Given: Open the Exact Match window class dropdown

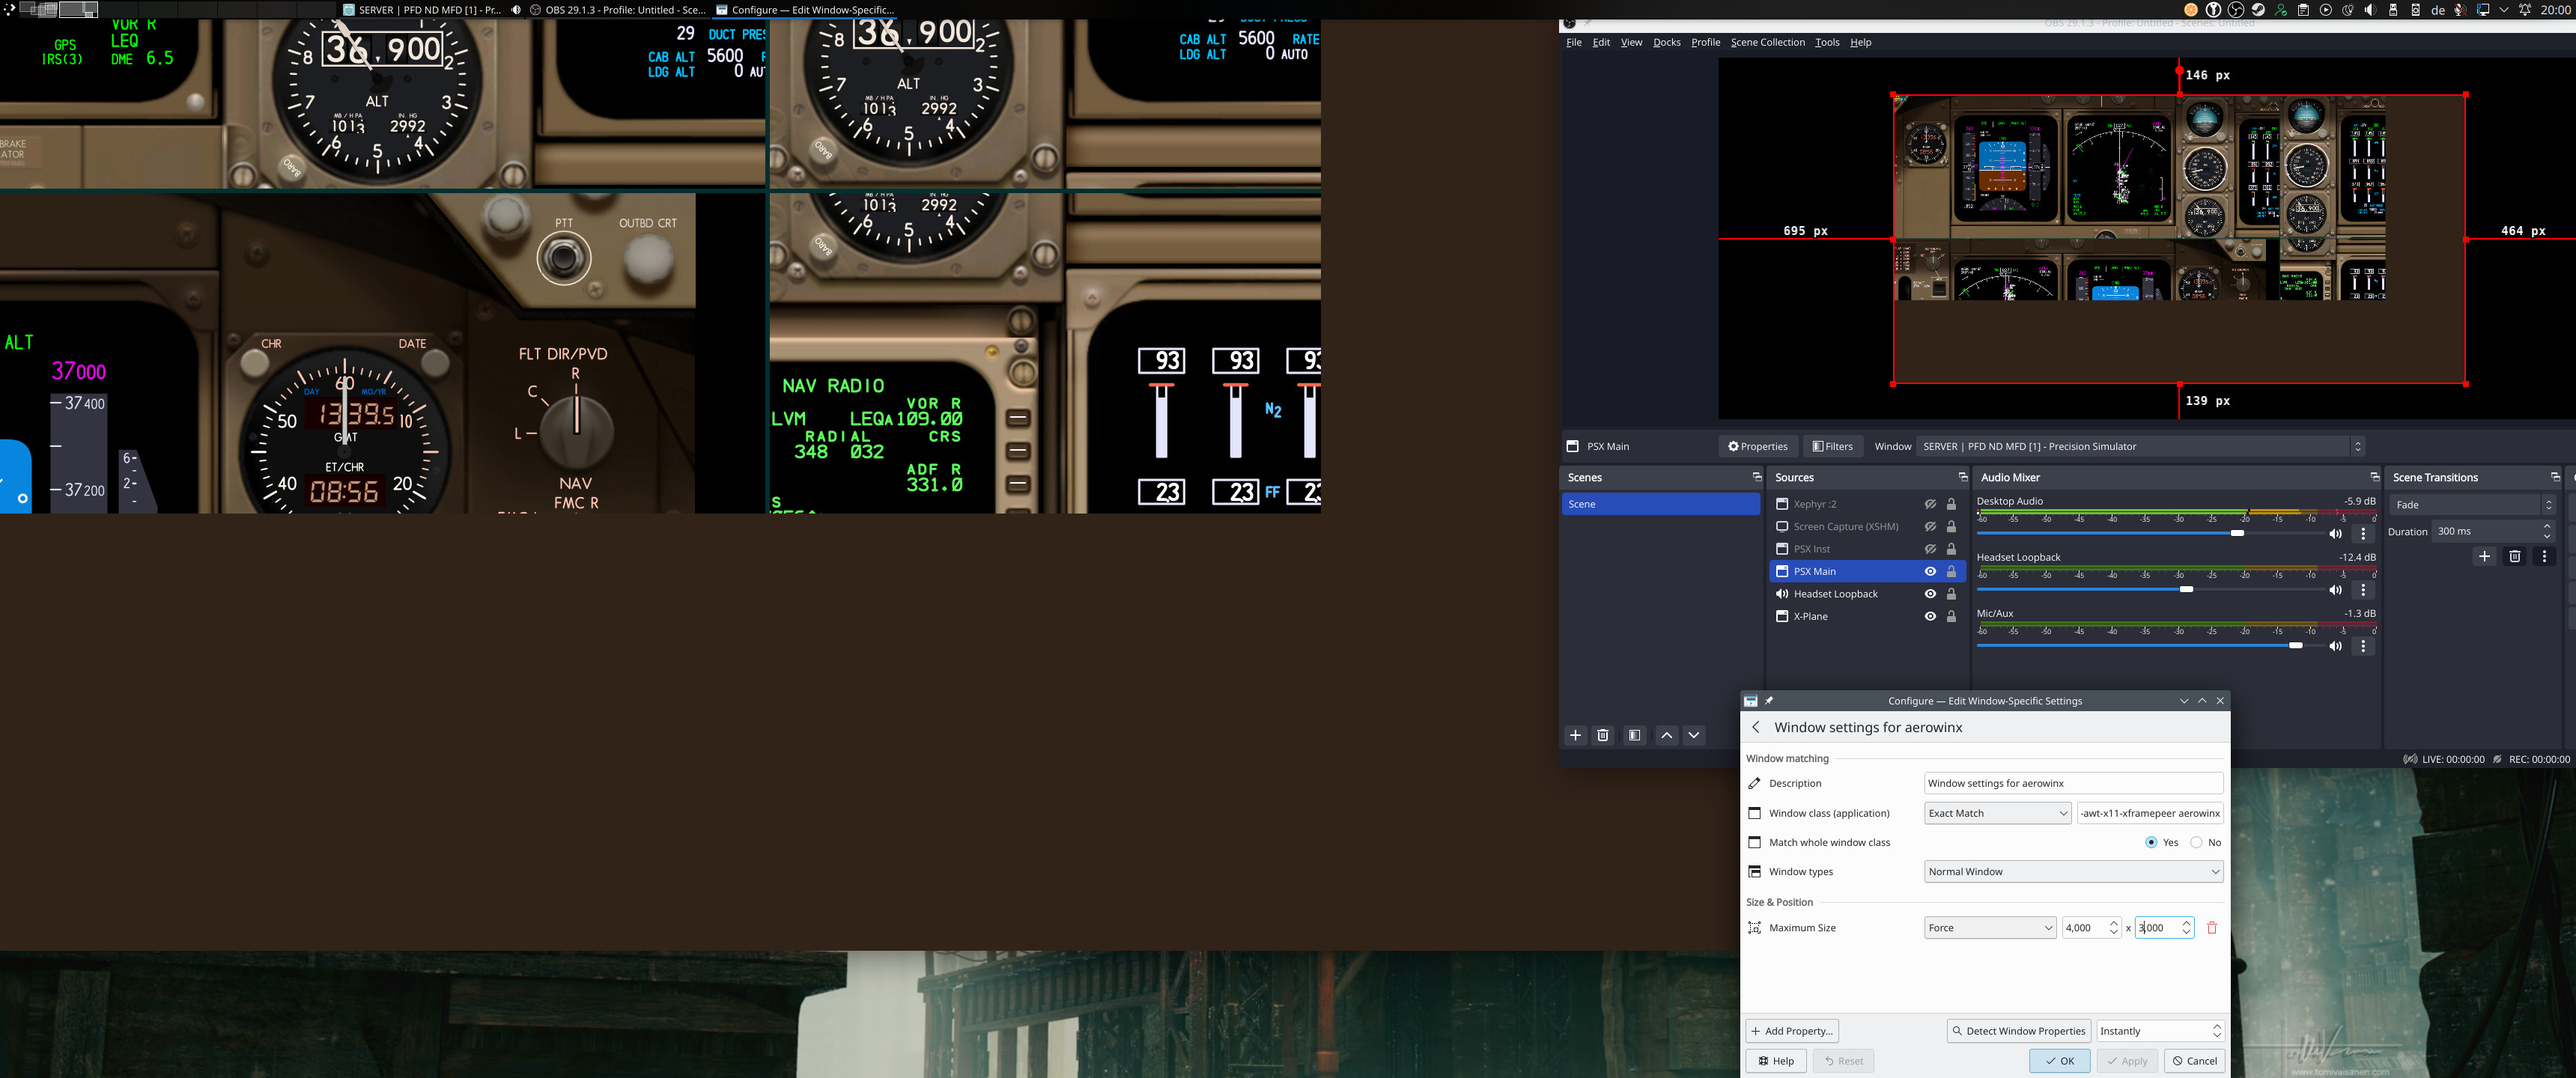Looking at the screenshot, I should pos(1997,813).
